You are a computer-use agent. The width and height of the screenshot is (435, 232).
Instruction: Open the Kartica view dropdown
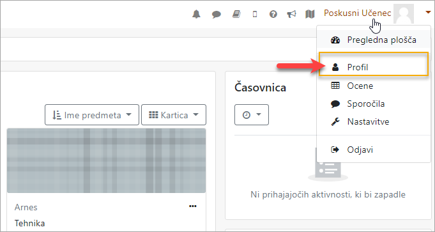(174, 115)
